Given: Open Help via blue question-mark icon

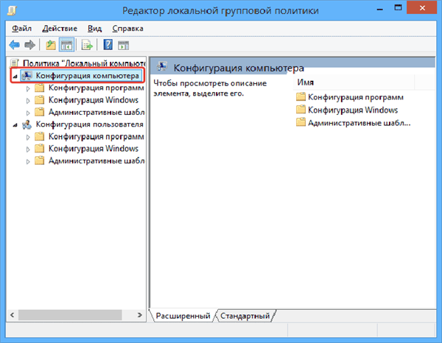Looking at the screenshot, I should (x=108, y=45).
